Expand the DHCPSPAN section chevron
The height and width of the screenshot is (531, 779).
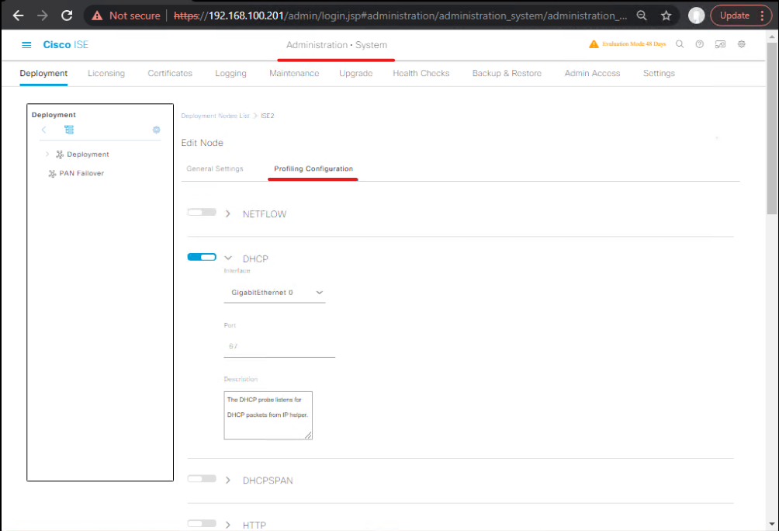[x=228, y=481]
